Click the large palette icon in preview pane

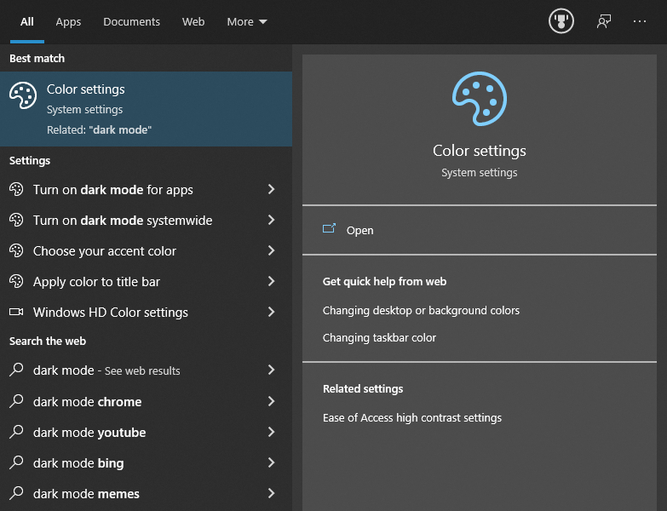coord(479,100)
